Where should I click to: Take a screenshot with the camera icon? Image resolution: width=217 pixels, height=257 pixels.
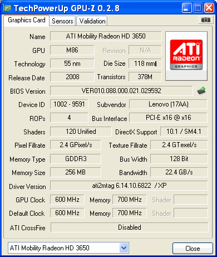(x=206, y=20)
